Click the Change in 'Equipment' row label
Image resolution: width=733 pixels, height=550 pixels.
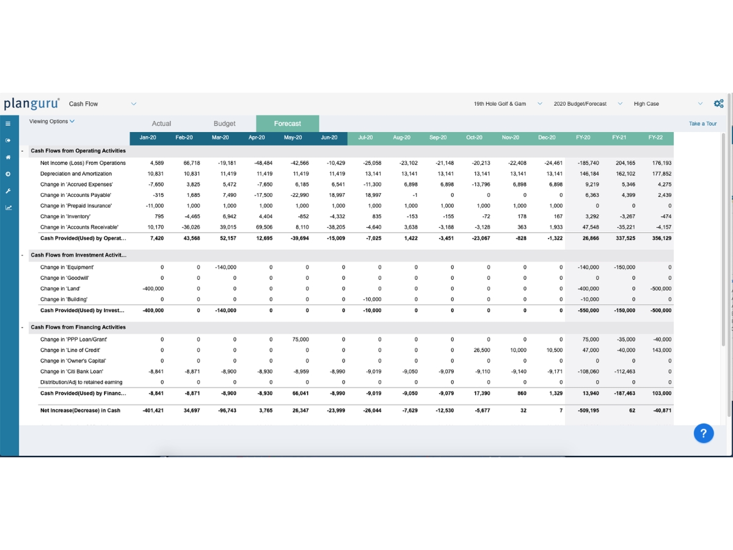(67, 267)
